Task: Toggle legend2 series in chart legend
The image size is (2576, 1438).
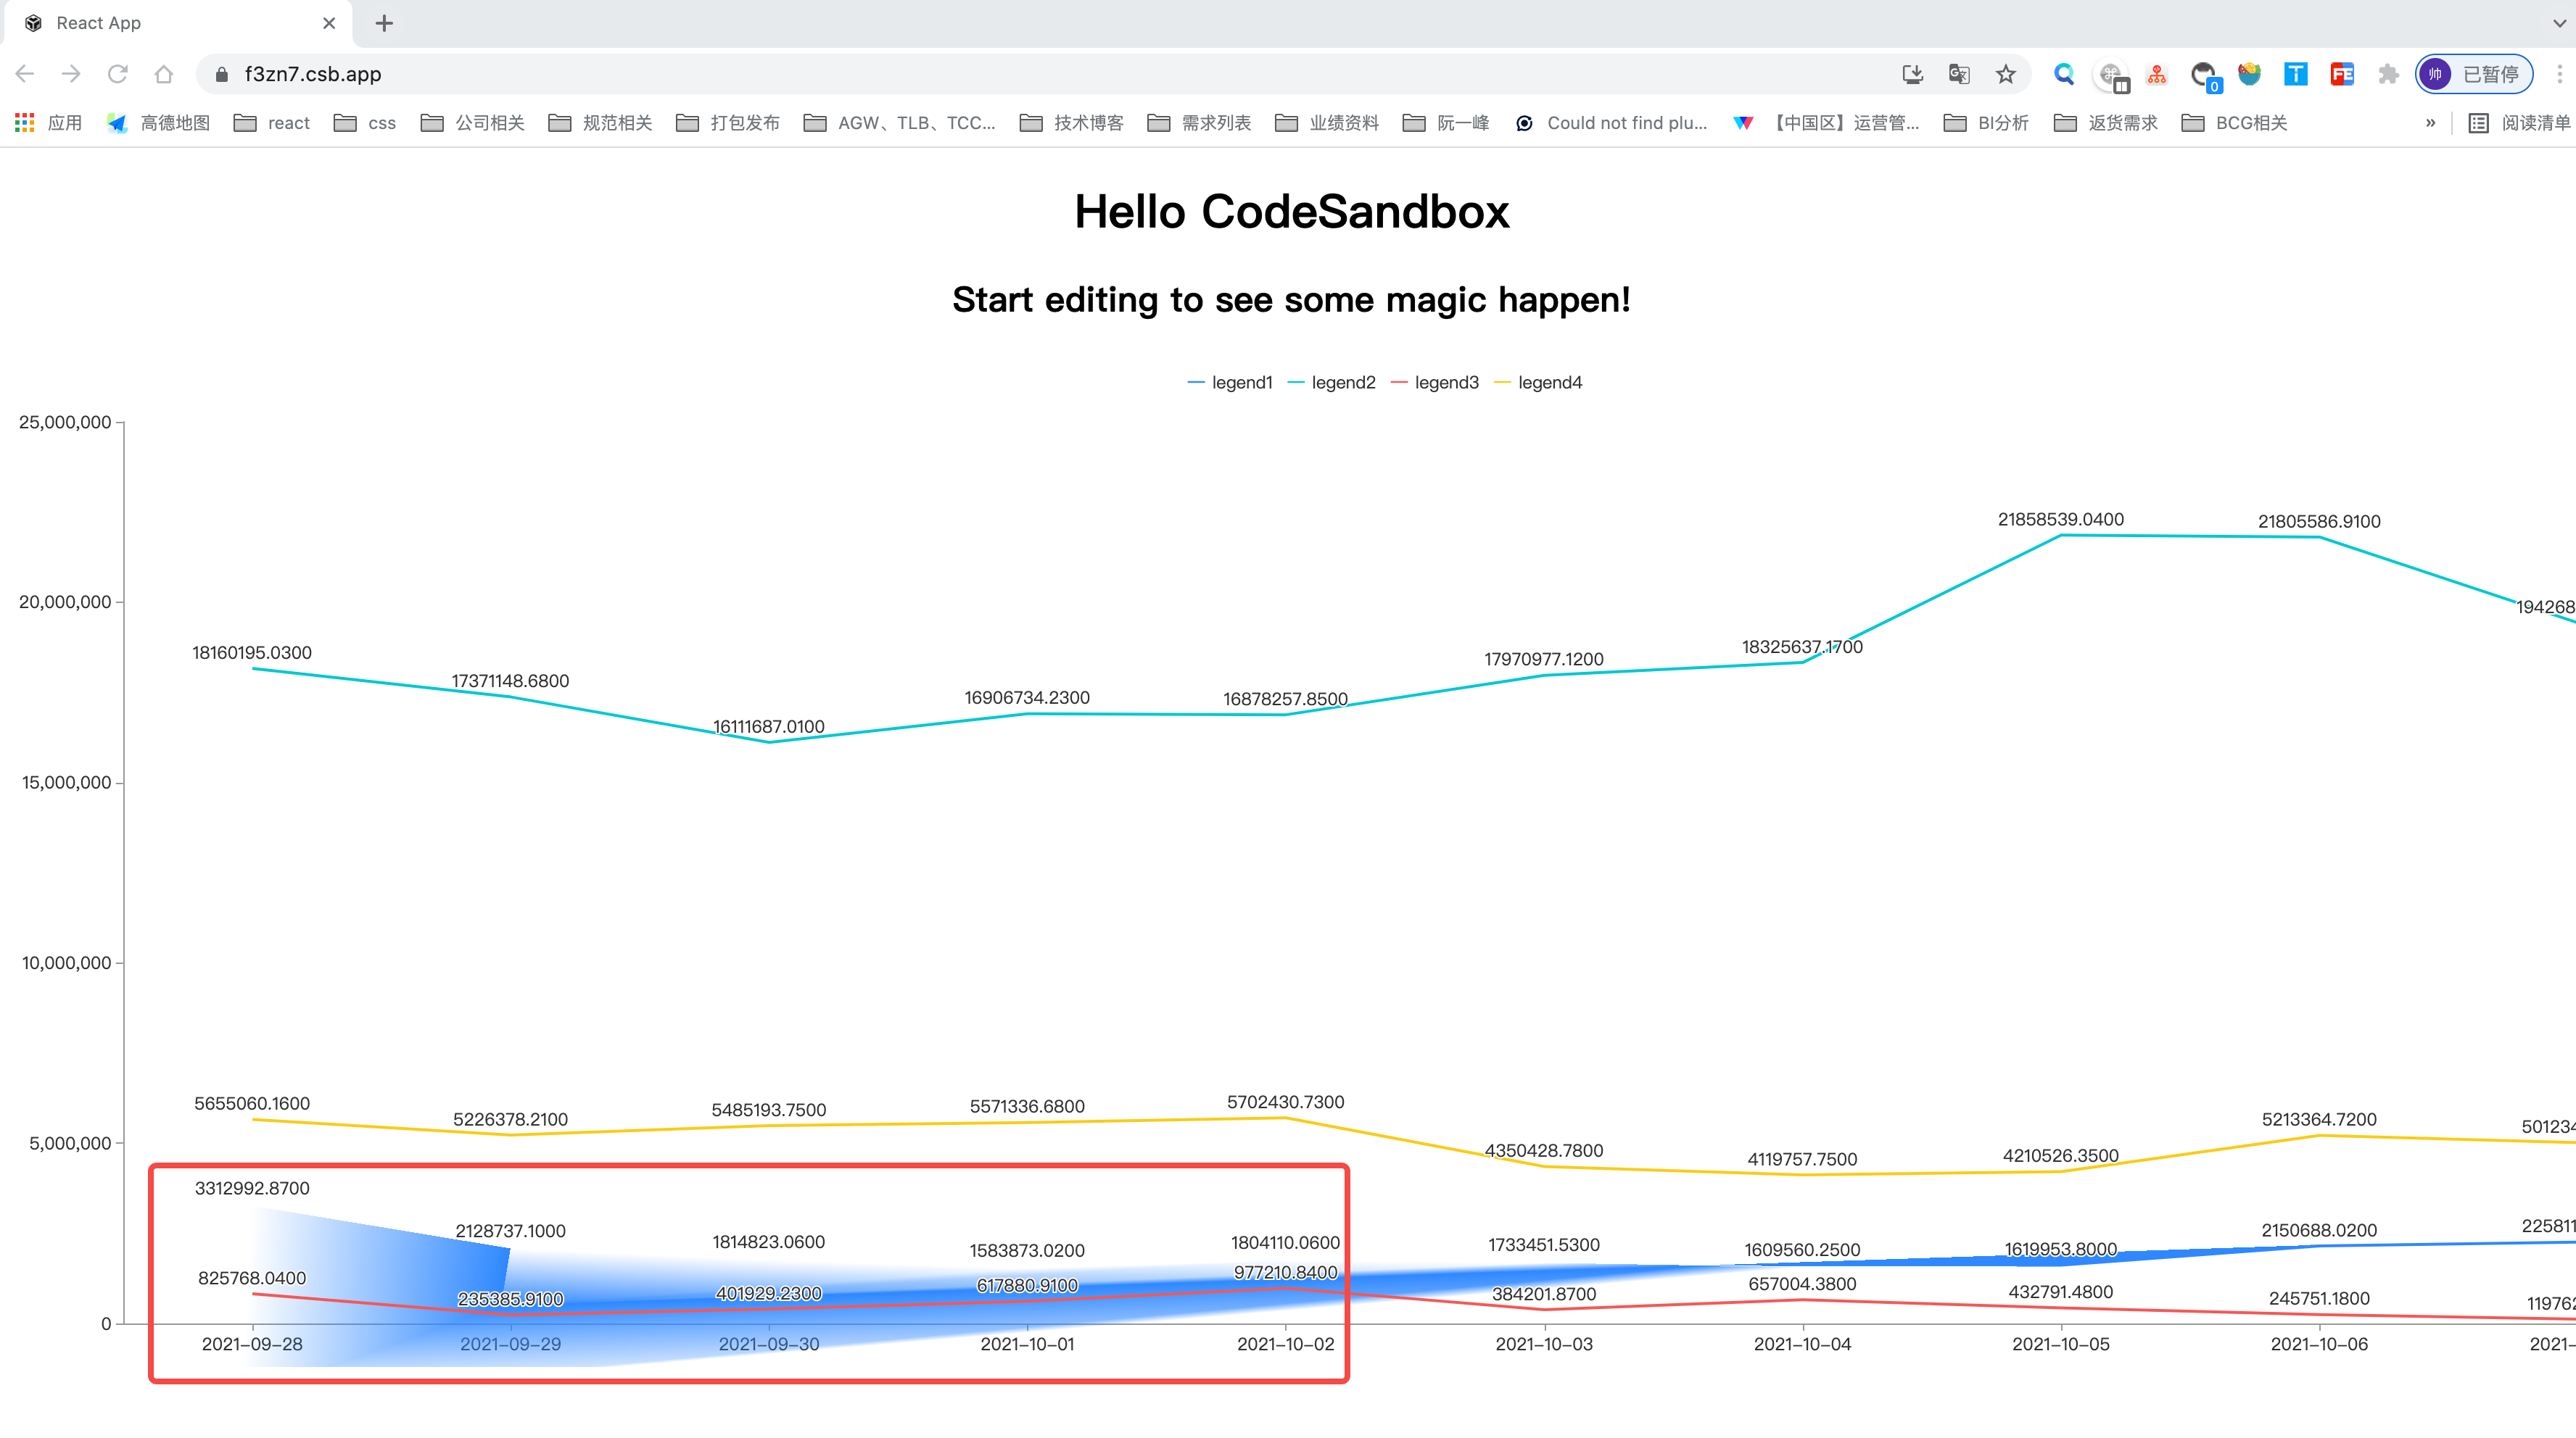Action: [x=1332, y=383]
